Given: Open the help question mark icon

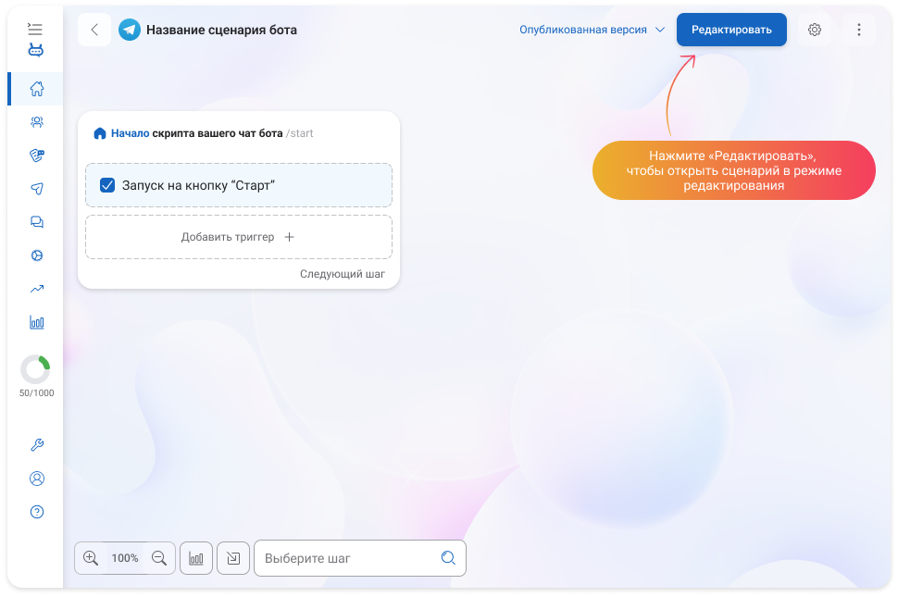Looking at the screenshot, I should 37,512.
